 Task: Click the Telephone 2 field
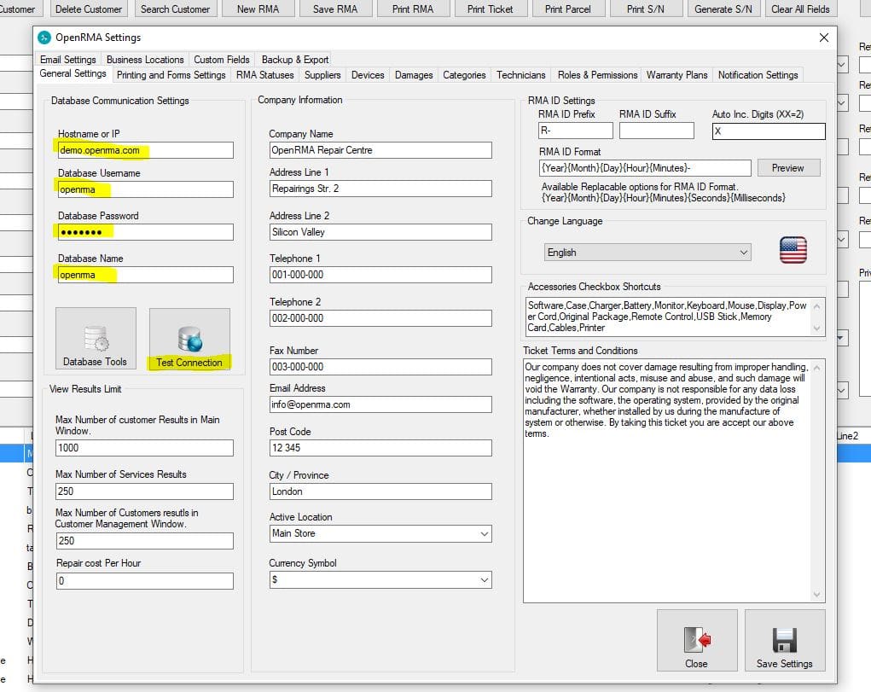[380, 318]
